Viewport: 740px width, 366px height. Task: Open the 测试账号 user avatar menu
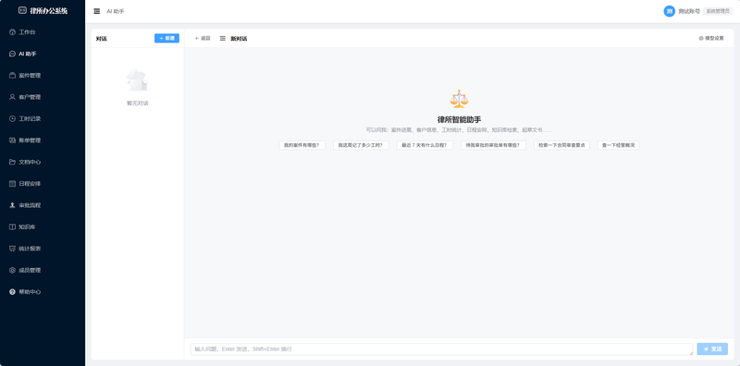click(669, 11)
